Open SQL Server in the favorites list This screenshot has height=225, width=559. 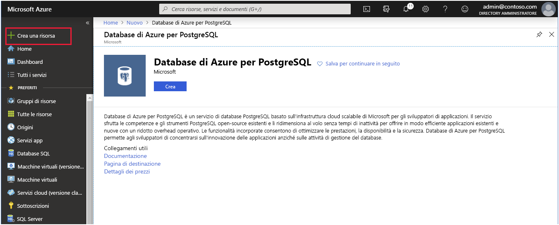[x=30, y=219]
